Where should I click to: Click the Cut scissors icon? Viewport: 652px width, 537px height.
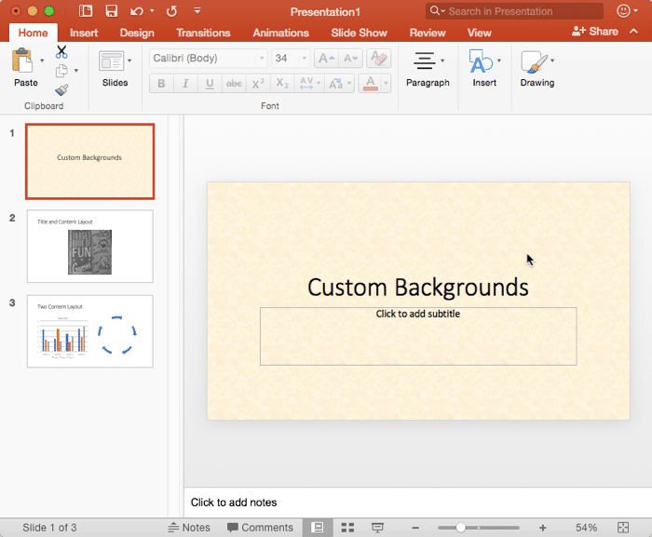pyautogui.click(x=61, y=52)
